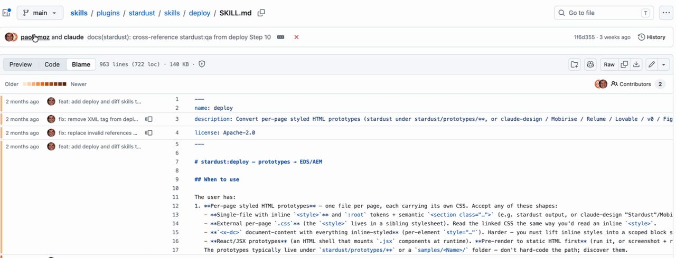This screenshot has width=676, height=258.
Task: Go to the skills repository root breadcrumb
Action: (79, 13)
